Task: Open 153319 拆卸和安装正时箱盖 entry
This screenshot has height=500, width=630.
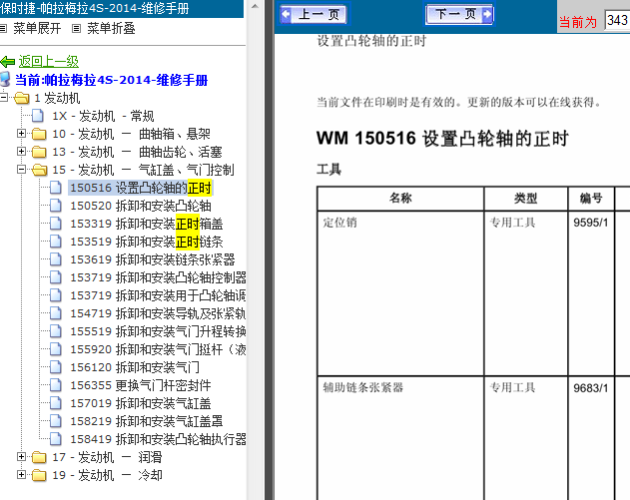Action: pyautogui.click(x=147, y=224)
